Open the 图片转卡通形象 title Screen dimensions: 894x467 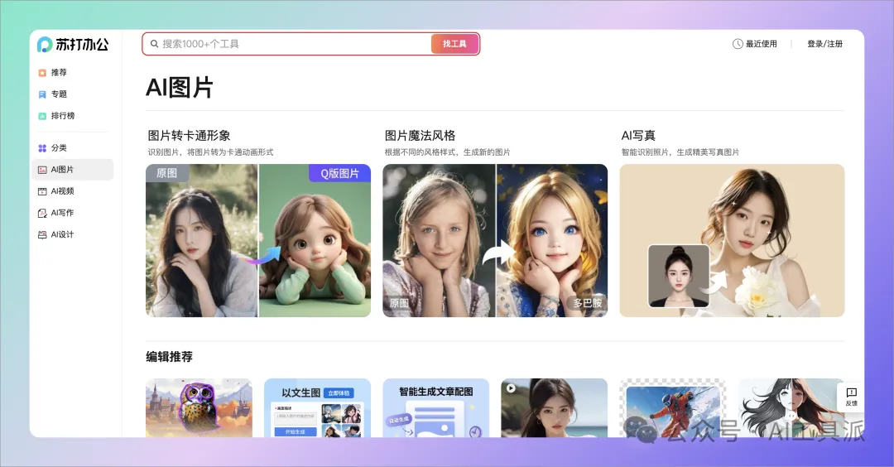[189, 136]
